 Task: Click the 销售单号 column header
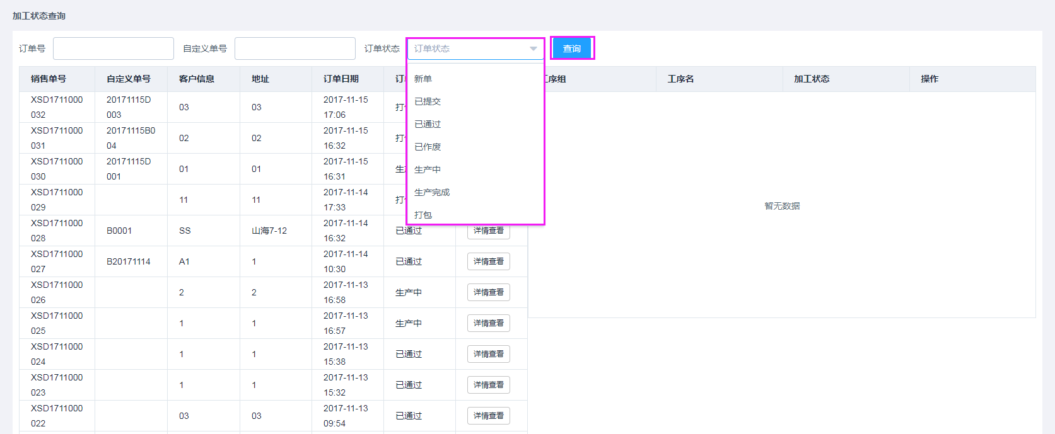point(49,79)
